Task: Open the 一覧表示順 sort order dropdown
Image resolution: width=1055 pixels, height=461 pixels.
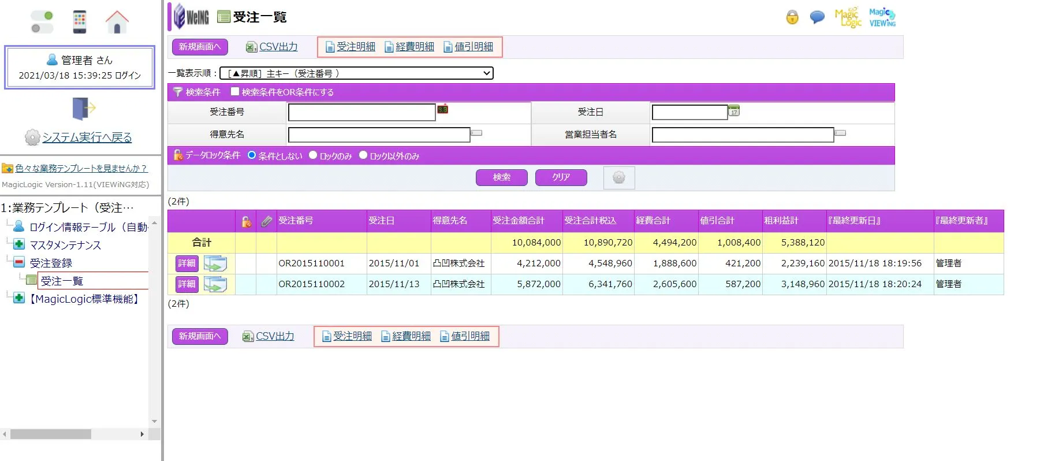Action: [356, 73]
